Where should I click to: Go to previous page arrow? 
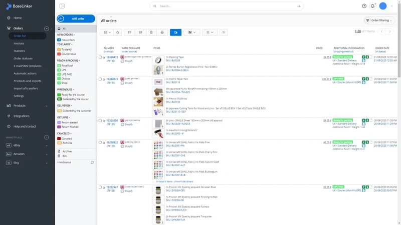tap(381, 31)
